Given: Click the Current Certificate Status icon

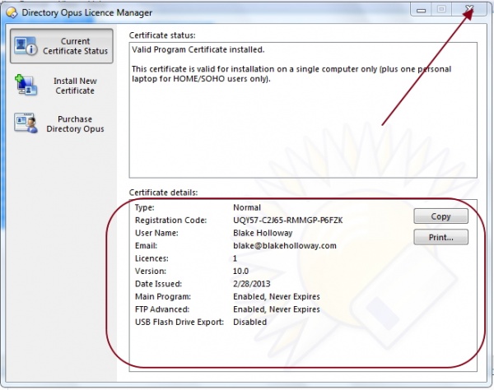Looking at the screenshot, I should pos(26,46).
